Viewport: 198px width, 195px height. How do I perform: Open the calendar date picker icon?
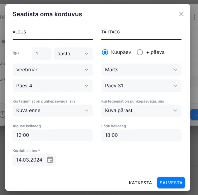50,160
